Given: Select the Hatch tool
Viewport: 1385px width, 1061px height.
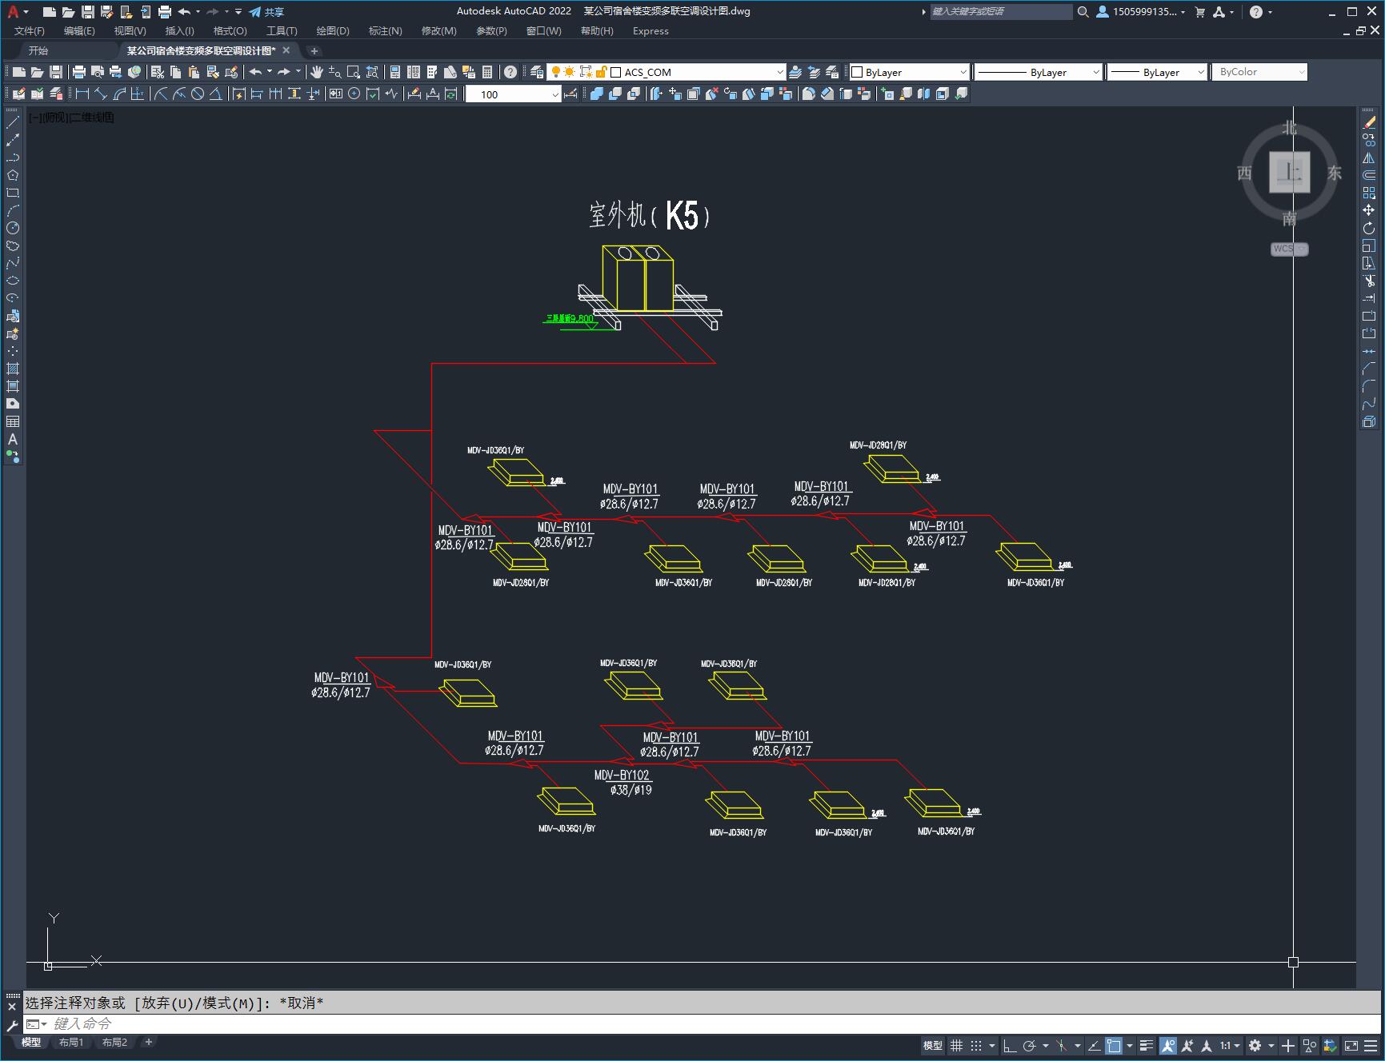Looking at the screenshot, I should tap(13, 369).
